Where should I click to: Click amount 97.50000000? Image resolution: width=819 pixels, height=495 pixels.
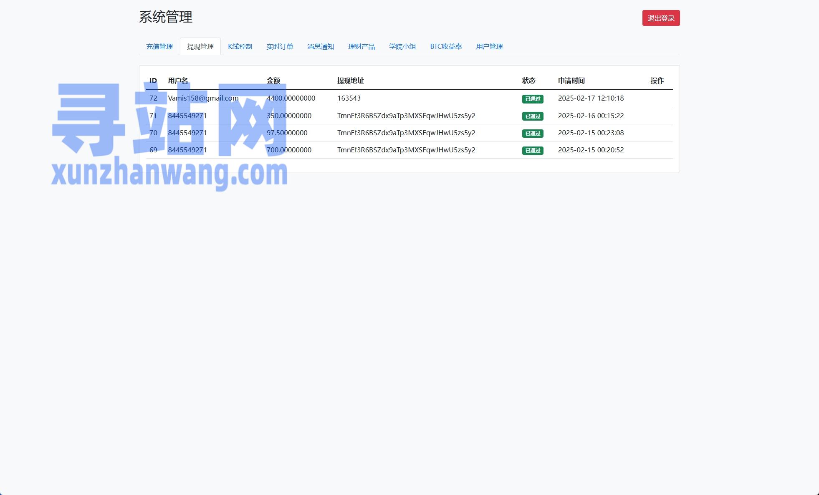pyautogui.click(x=287, y=133)
